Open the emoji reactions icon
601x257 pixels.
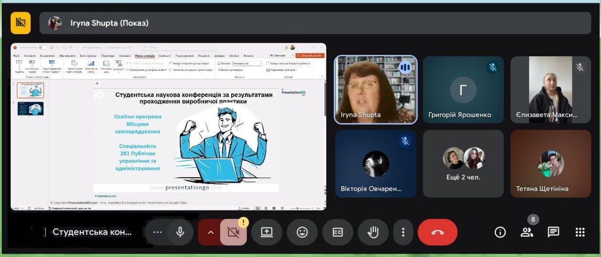coord(302,232)
